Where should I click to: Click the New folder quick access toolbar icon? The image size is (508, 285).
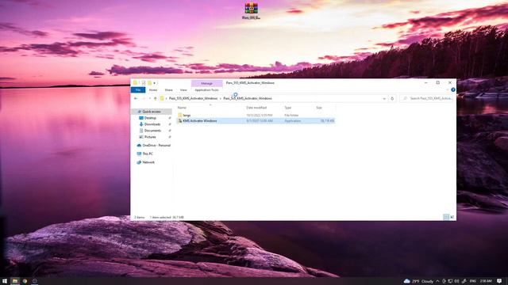point(149,83)
